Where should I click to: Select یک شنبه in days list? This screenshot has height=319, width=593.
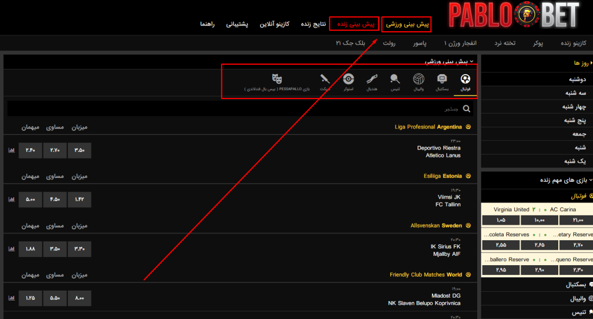pos(537,162)
